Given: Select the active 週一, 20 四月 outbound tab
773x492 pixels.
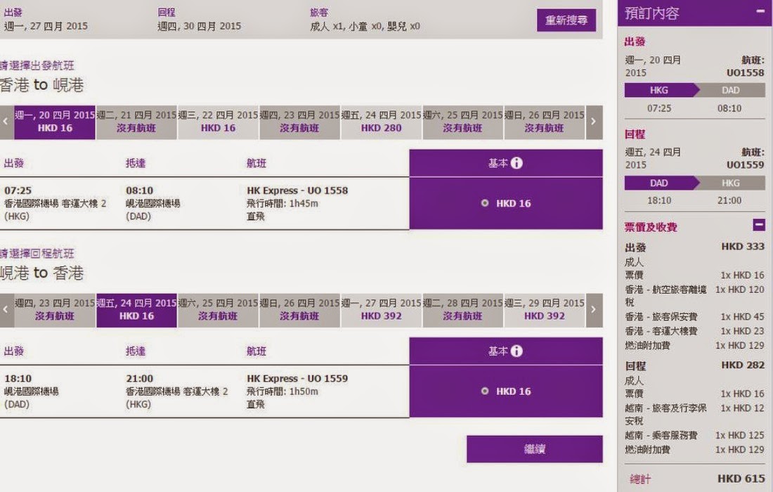Looking at the screenshot, I should tap(55, 122).
